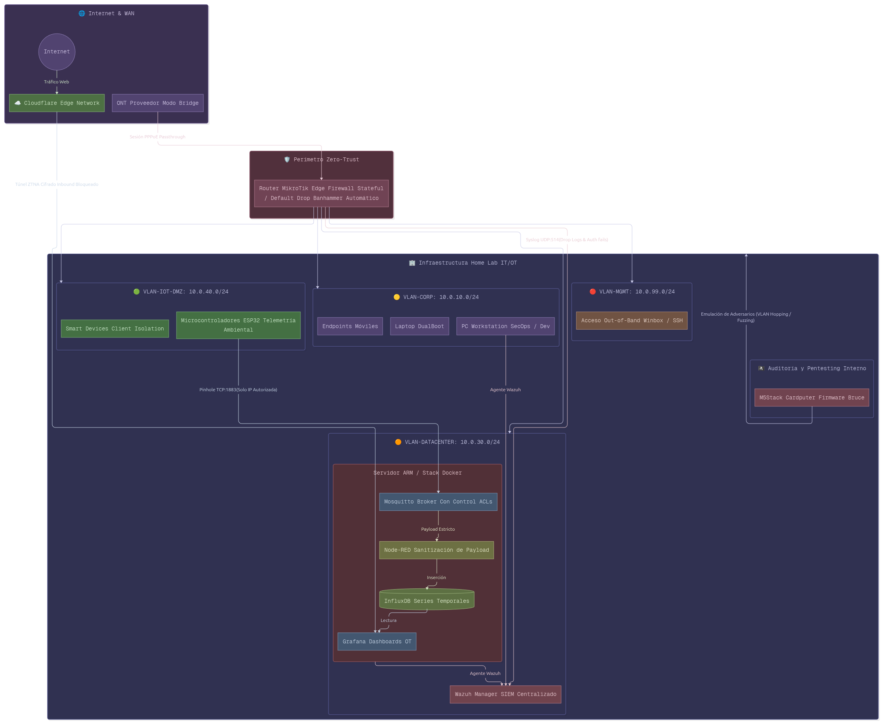Image resolution: width=883 pixels, height=724 pixels.
Task: Click the 'VLAN-CORP: 10.0.10.0/24' title
Action: pyautogui.click(x=441, y=297)
